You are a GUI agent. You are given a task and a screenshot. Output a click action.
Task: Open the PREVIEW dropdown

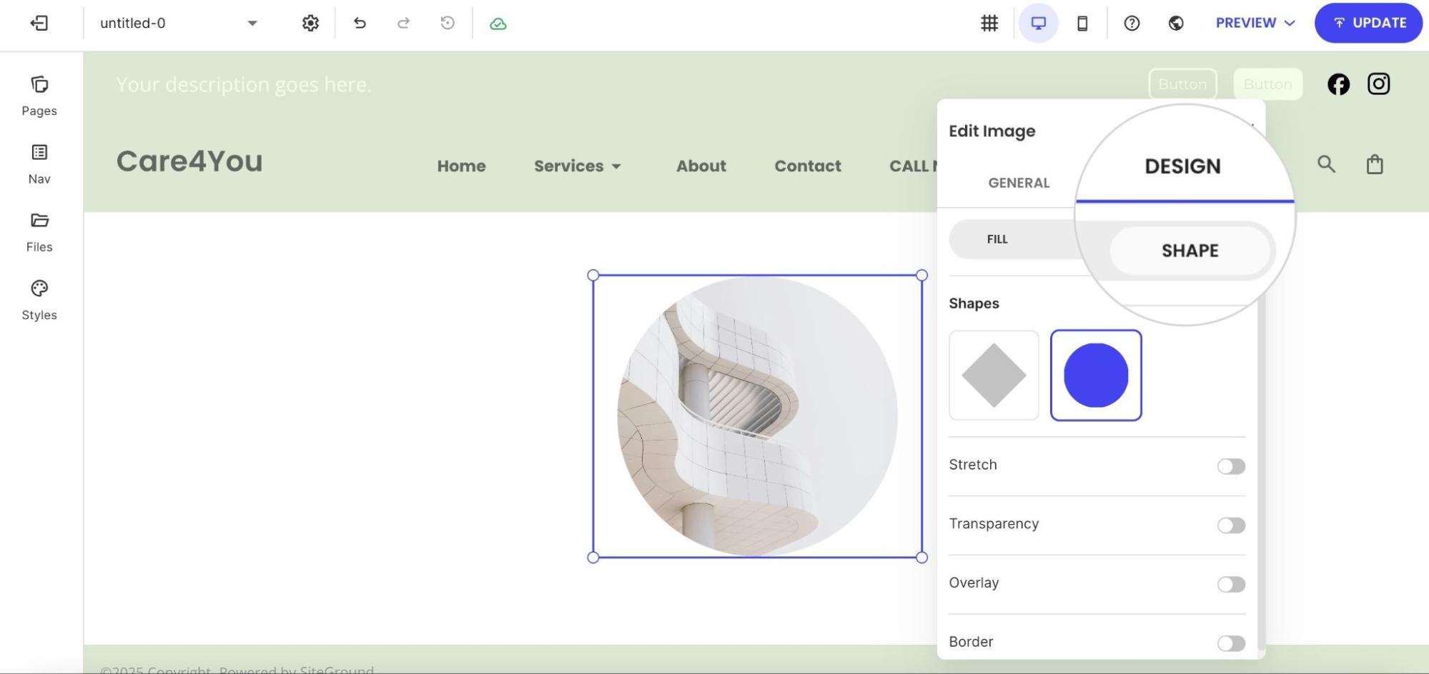pos(1255,23)
